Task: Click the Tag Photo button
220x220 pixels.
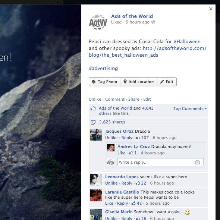Action: pos(104,82)
